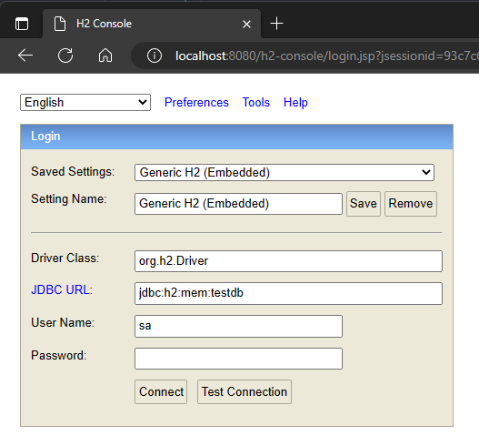Go to browser home page icon
The height and width of the screenshot is (446, 479).
[105, 56]
